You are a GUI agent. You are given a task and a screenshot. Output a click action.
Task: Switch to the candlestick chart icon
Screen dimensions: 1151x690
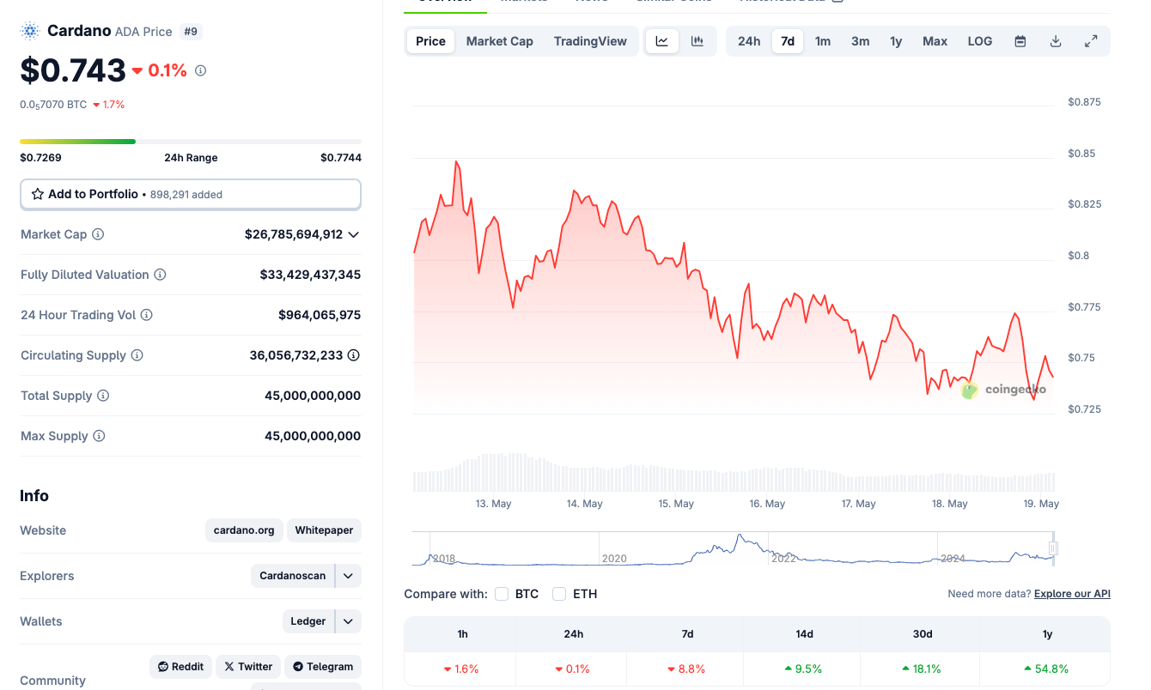coord(697,41)
